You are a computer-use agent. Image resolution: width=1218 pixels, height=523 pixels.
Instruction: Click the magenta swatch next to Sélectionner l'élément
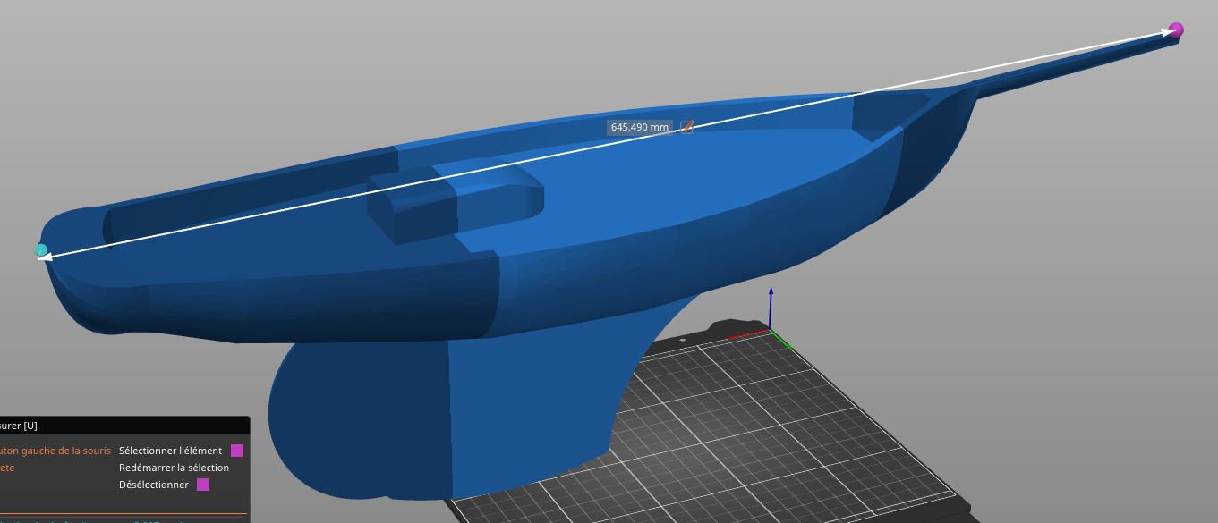pyautogui.click(x=237, y=451)
